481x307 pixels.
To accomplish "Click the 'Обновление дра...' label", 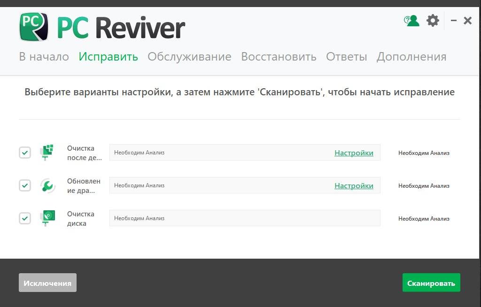I will click(84, 185).
